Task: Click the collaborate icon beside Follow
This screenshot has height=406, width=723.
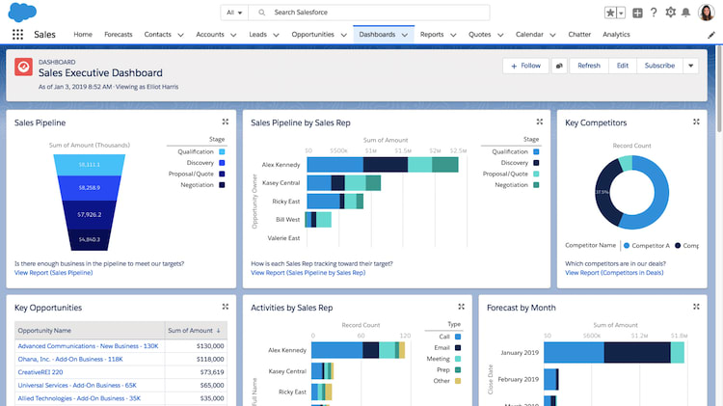Action: [x=559, y=66]
